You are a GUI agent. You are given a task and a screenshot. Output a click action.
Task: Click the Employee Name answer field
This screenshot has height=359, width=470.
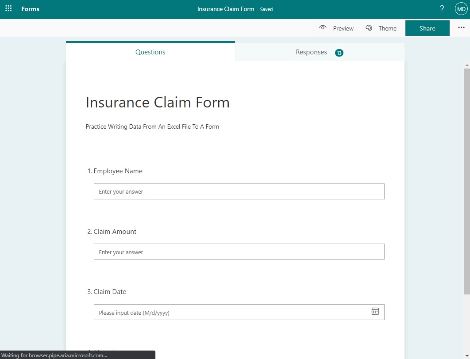coord(239,191)
